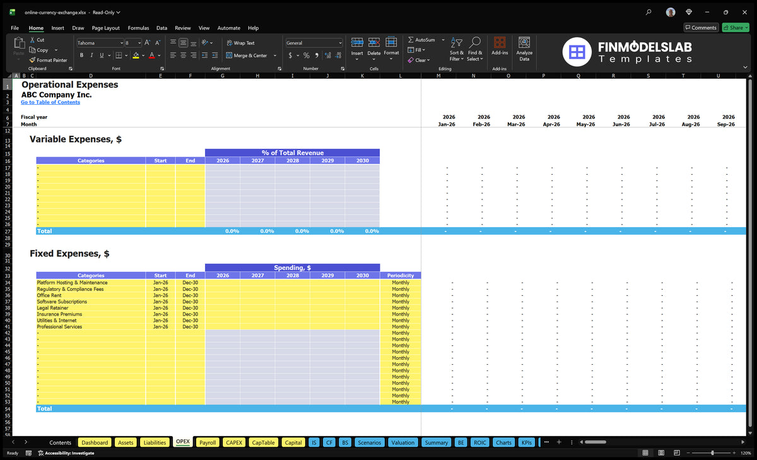Select Middle Align icon
The image size is (757, 460).
183,43
